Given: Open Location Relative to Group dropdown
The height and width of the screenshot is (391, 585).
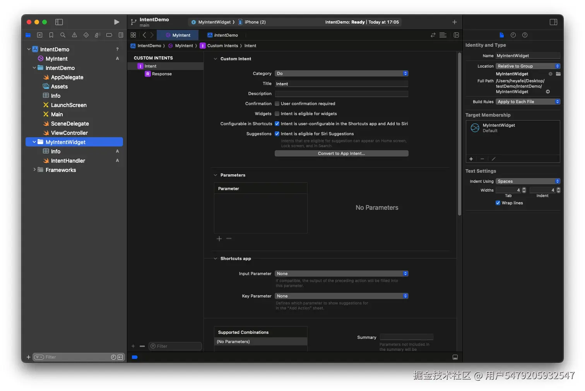Looking at the screenshot, I should [528, 66].
